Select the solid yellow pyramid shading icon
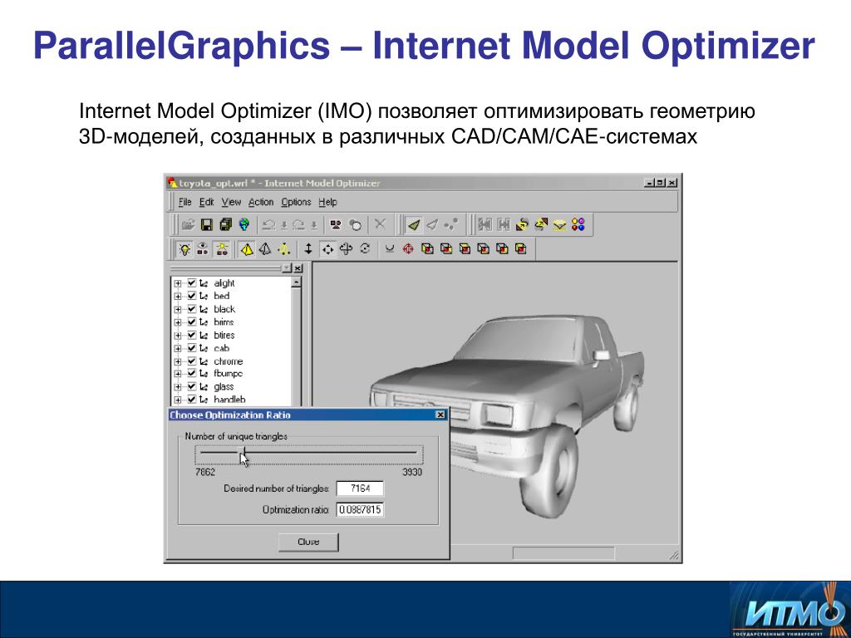 click(247, 249)
